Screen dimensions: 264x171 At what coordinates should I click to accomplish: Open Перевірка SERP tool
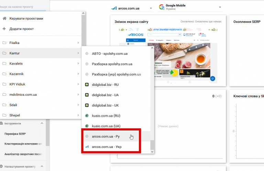tap(15, 134)
